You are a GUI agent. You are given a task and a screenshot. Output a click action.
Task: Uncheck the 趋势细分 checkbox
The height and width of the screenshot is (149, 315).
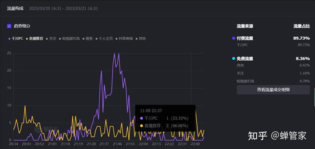coord(9,26)
